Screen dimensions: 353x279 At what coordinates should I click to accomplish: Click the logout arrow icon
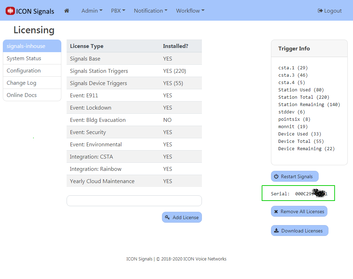(320, 11)
